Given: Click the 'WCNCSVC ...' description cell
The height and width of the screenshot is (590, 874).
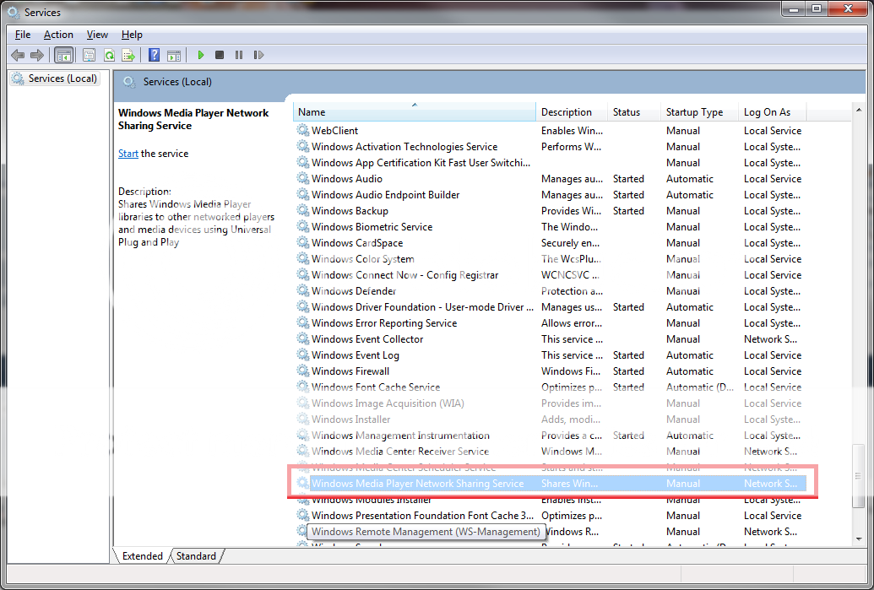Looking at the screenshot, I should coord(570,274).
